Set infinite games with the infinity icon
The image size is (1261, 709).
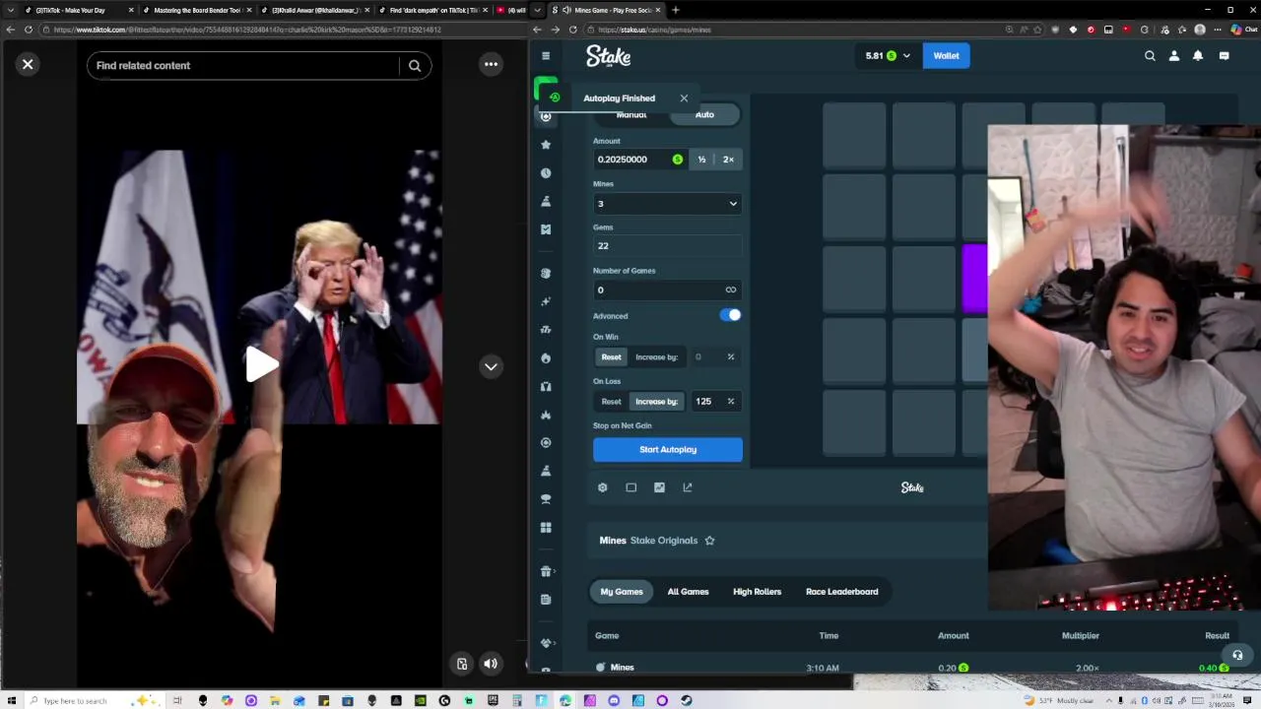(x=731, y=290)
